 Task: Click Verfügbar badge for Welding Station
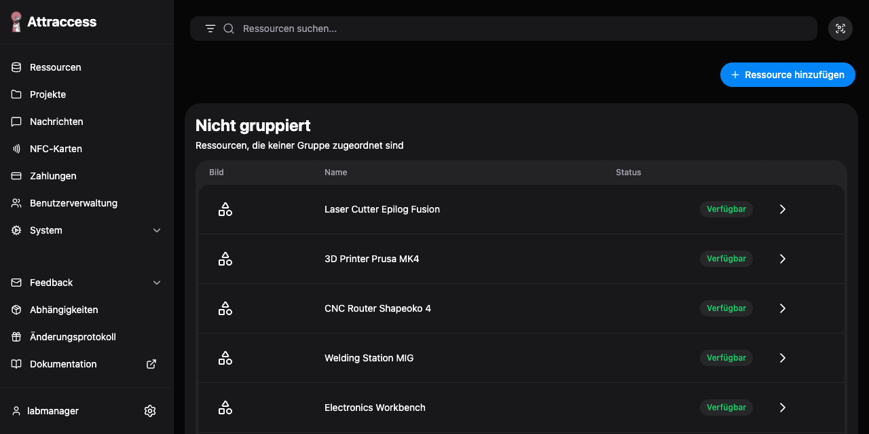[x=726, y=358]
